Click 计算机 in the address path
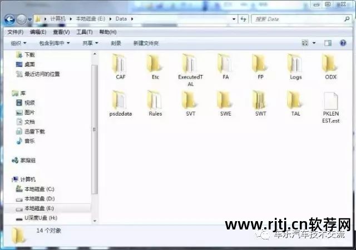The width and height of the screenshot is (356, 250). 58,19
